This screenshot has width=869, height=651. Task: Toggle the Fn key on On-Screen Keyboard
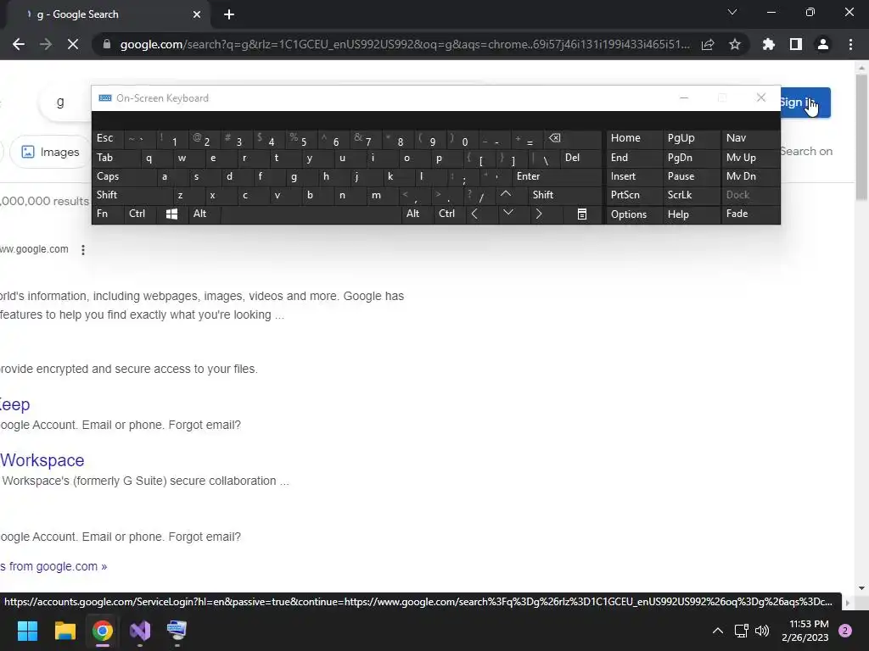click(x=108, y=214)
